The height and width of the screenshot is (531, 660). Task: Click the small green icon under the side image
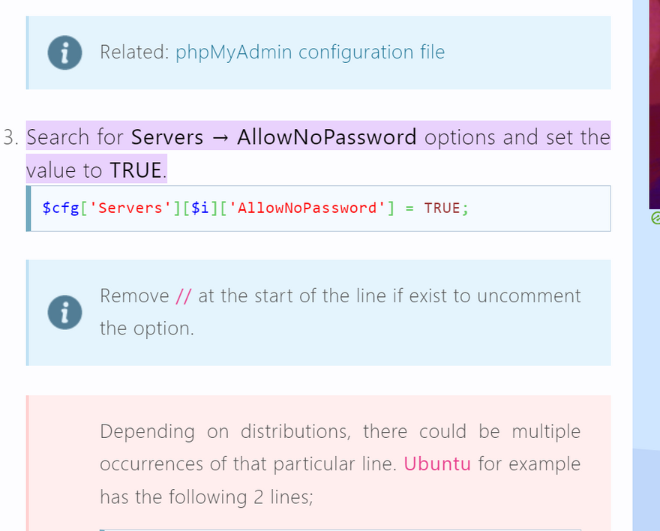pyautogui.click(x=655, y=217)
